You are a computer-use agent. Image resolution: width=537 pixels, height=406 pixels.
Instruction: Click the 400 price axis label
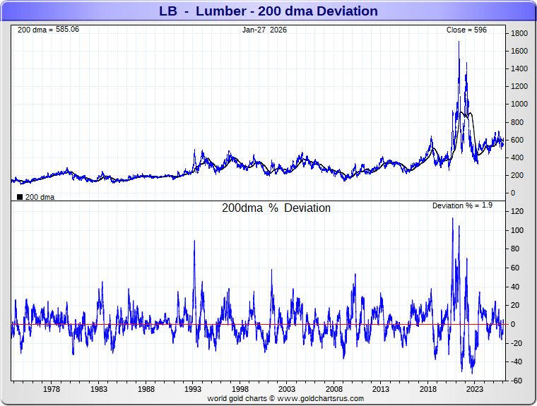(x=517, y=158)
